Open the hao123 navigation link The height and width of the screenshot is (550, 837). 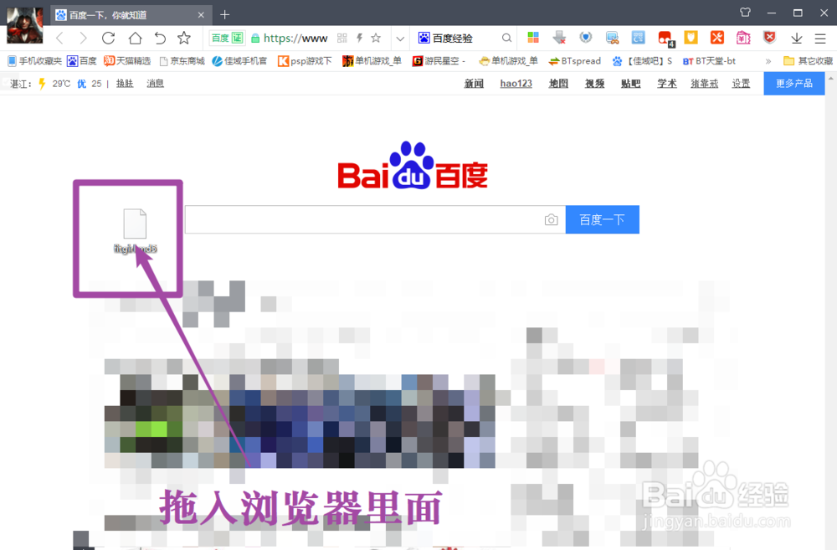pyautogui.click(x=515, y=83)
